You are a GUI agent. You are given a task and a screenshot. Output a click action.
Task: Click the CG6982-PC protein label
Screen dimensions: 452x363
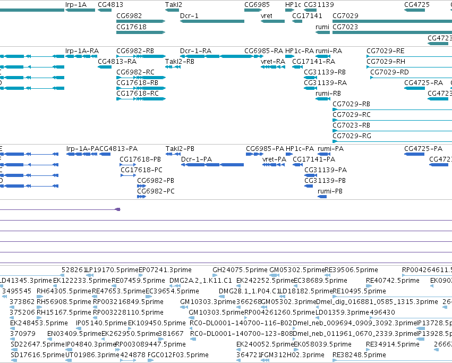click(156, 191)
